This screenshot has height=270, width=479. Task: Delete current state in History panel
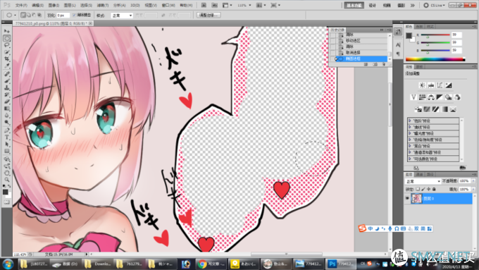[x=384, y=65]
